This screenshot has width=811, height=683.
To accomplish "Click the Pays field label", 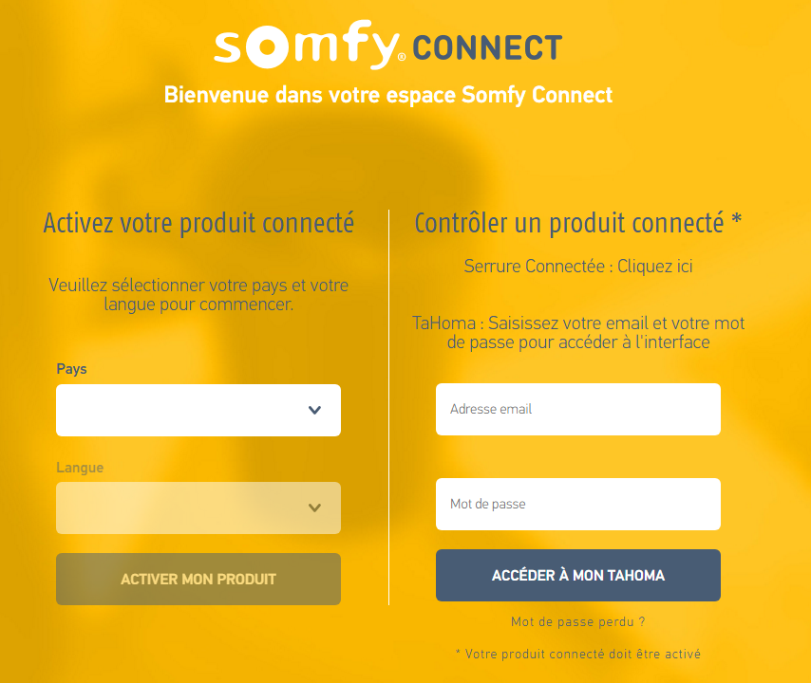I will coord(71,369).
